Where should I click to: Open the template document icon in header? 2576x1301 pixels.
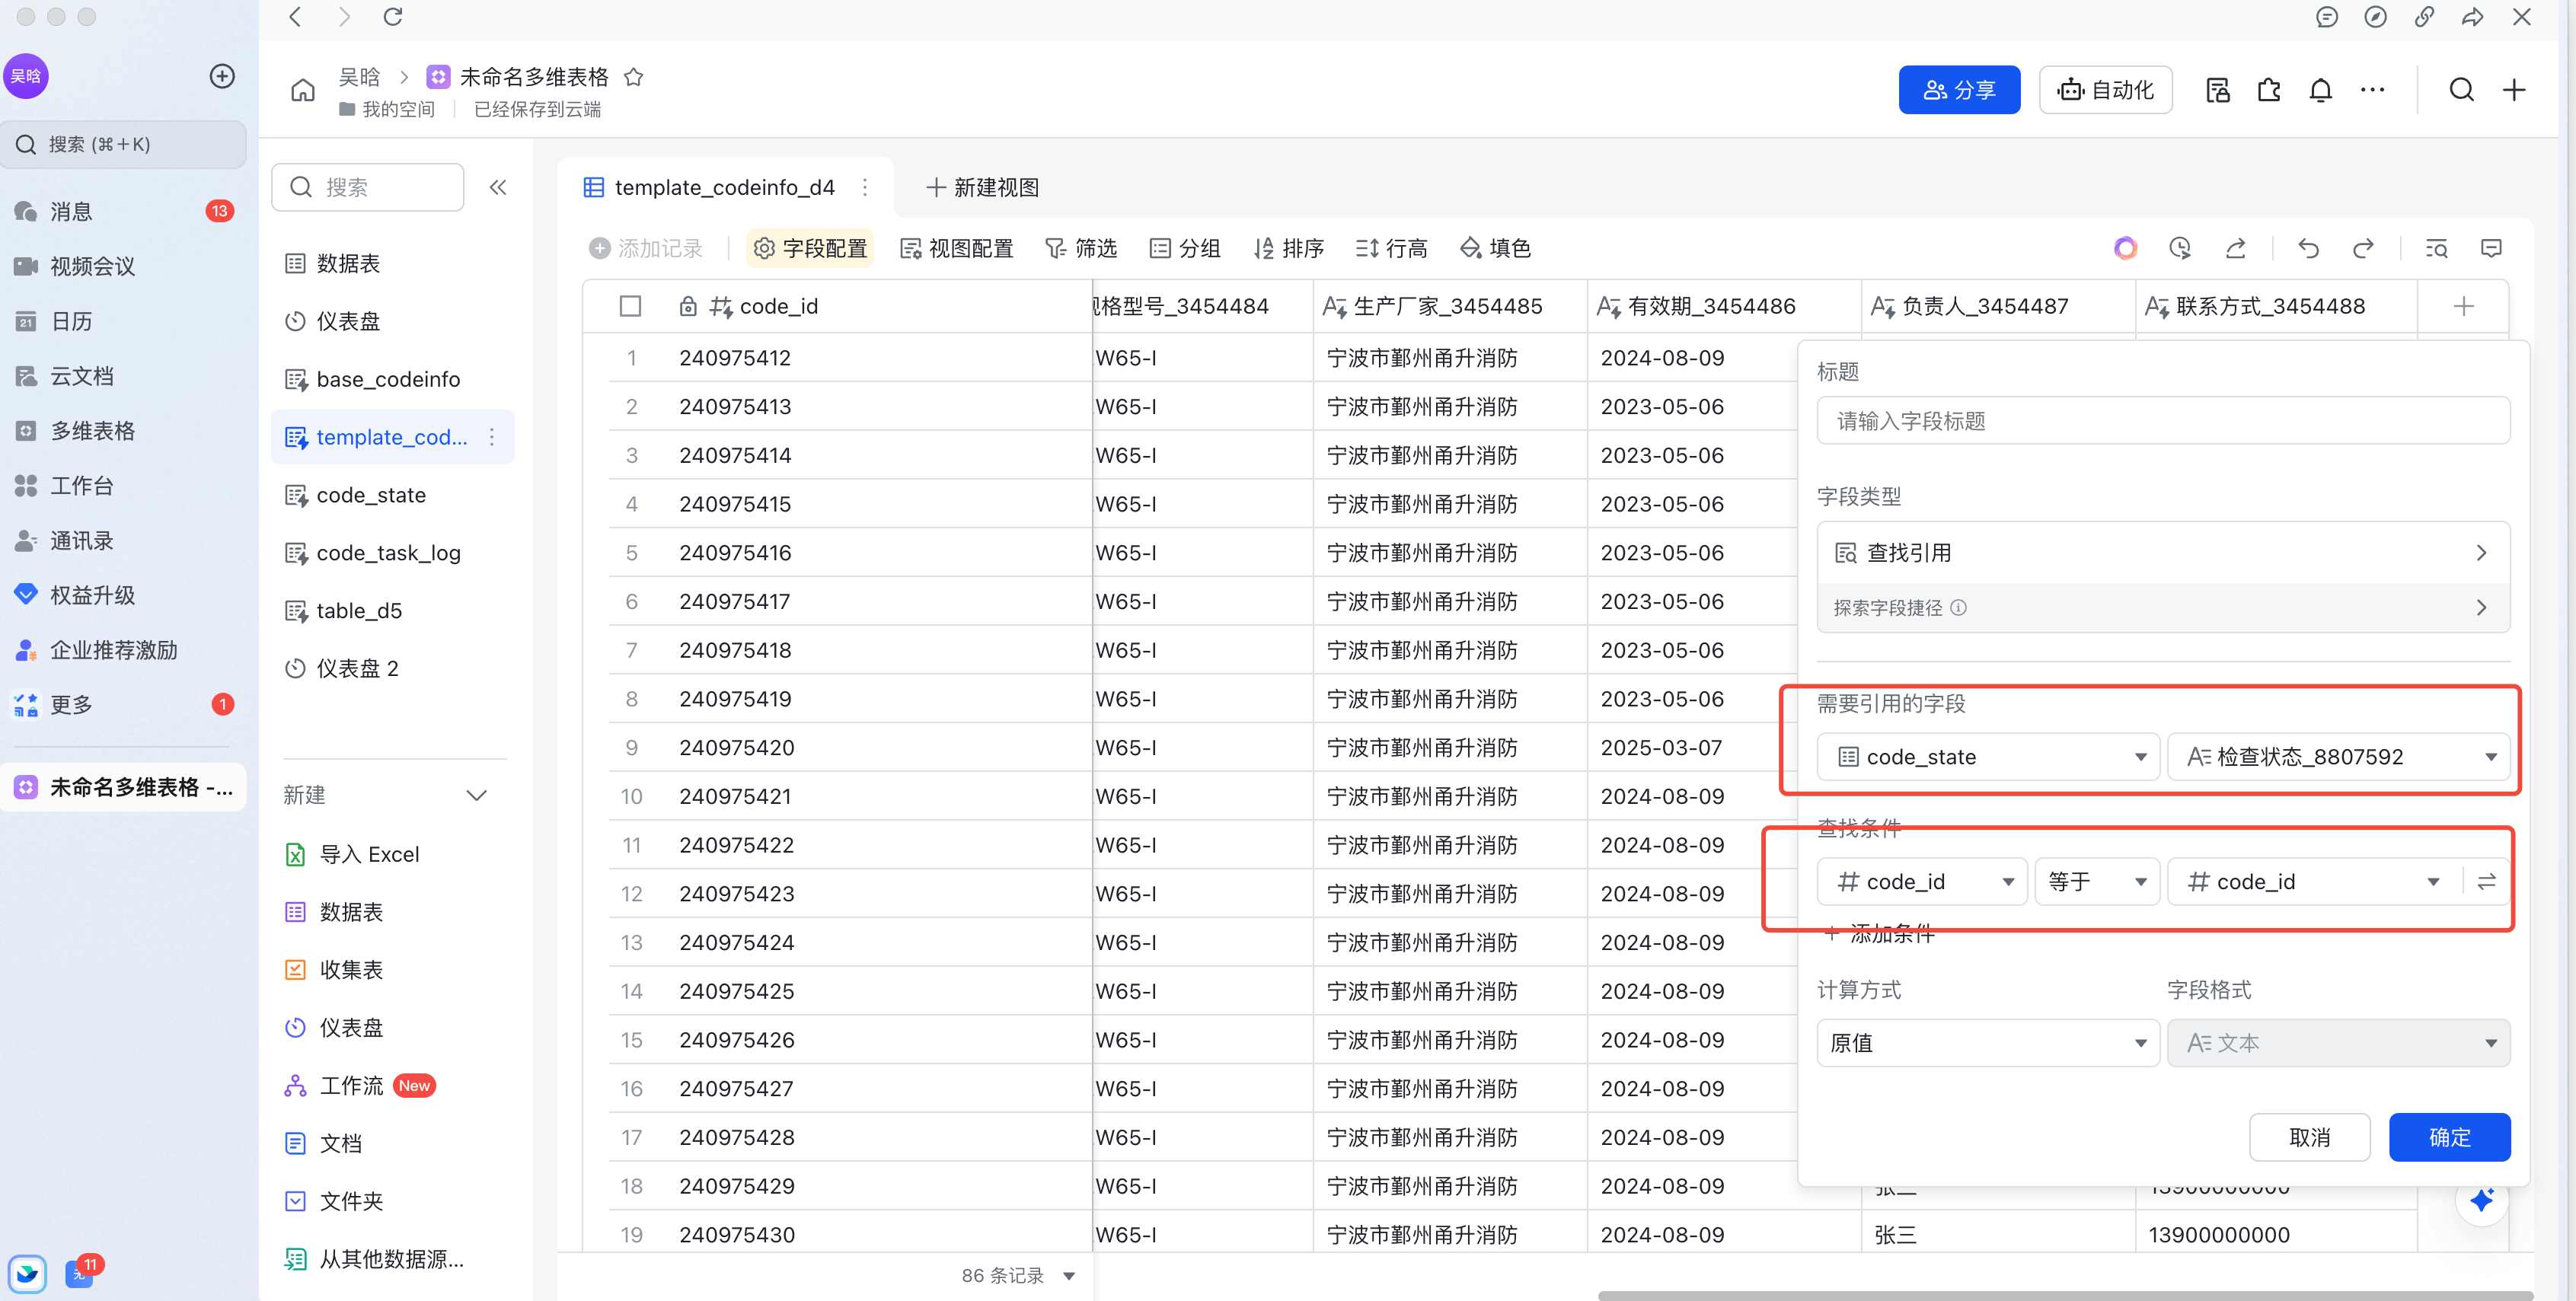click(2217, 90)
